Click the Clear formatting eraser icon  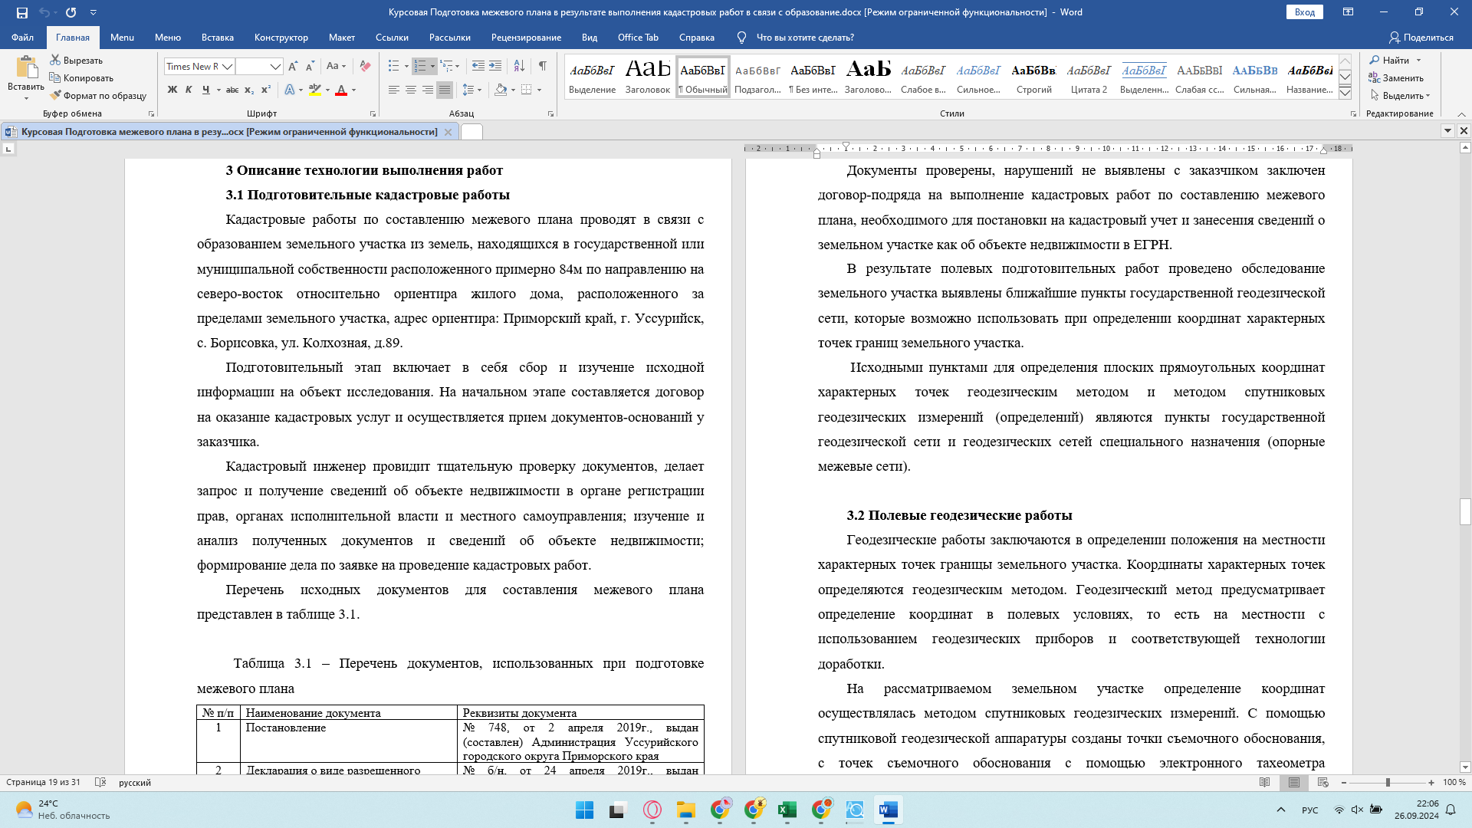[365, 67]
